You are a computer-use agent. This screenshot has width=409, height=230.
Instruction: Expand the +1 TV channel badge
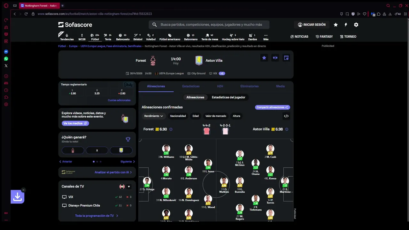(x=222, y=73)
